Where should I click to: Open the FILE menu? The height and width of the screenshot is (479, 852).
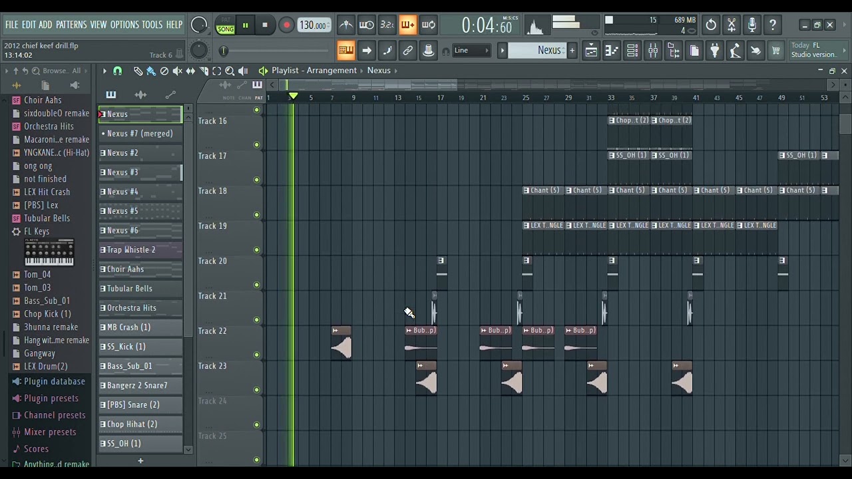click(x=12, y=25)
